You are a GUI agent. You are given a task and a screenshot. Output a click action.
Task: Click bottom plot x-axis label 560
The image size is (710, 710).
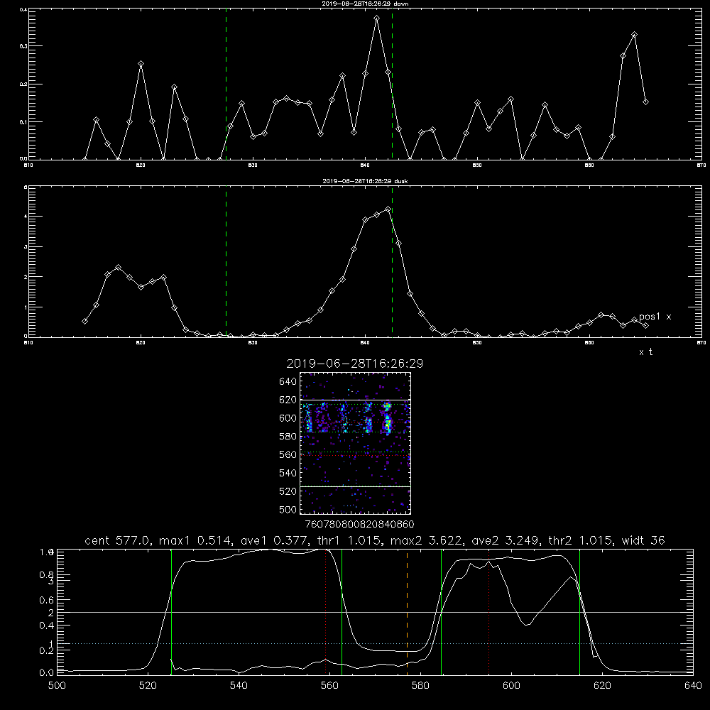click(x=329, y=685)
